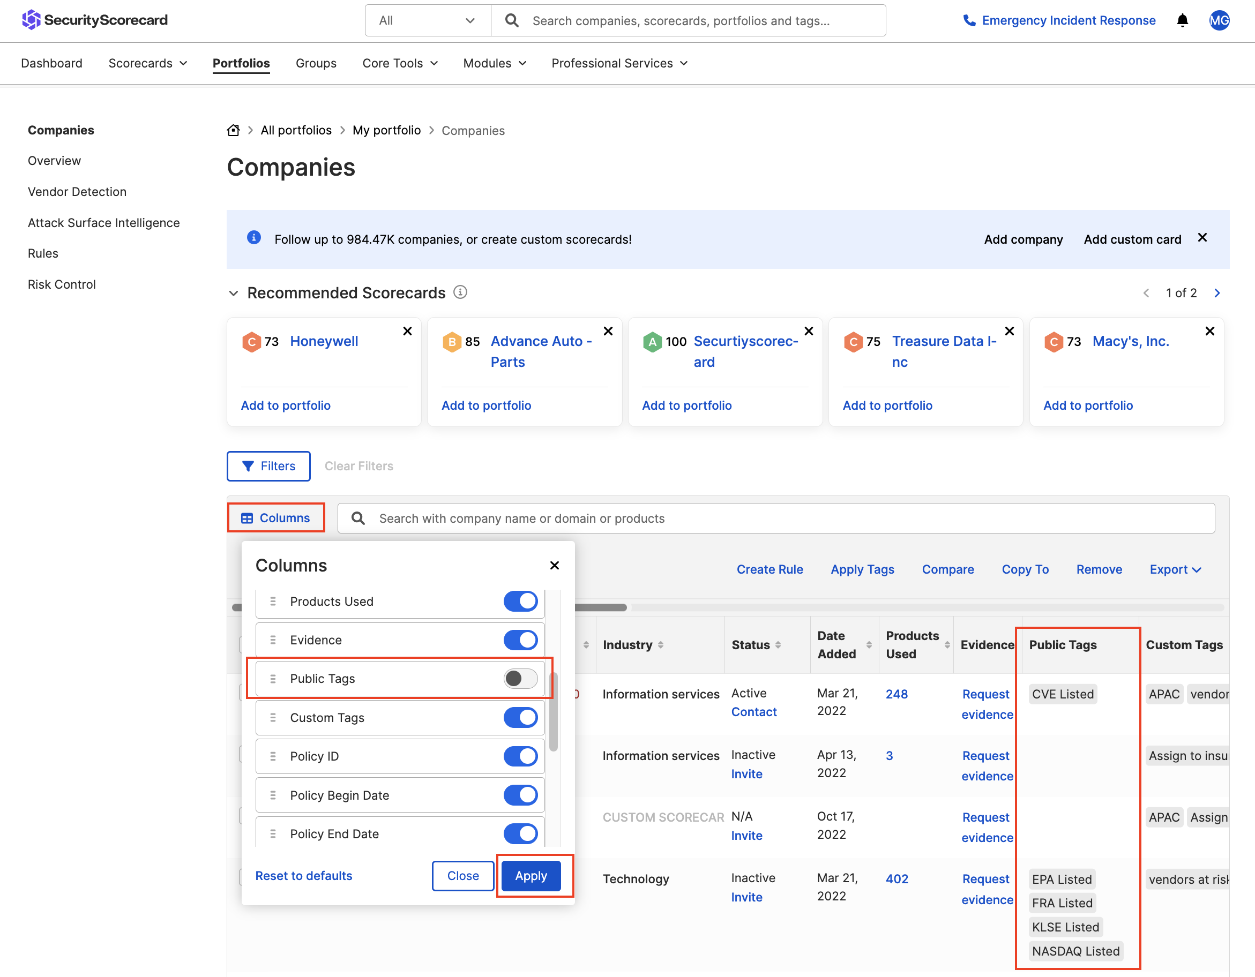The height and width of the screenshot is (977, 1255).
Task: Add Honeywell to portfolio
Action: [286, 405]
